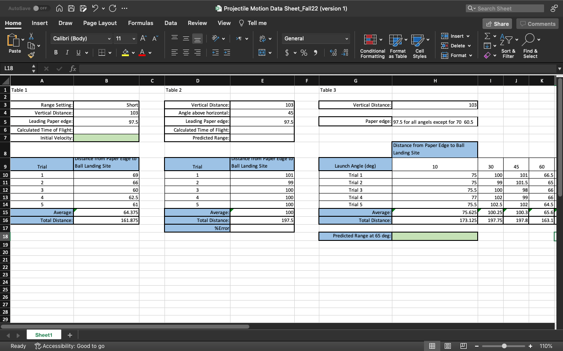
Task: Open the Data ribbon tab
Action: point(171,23)
